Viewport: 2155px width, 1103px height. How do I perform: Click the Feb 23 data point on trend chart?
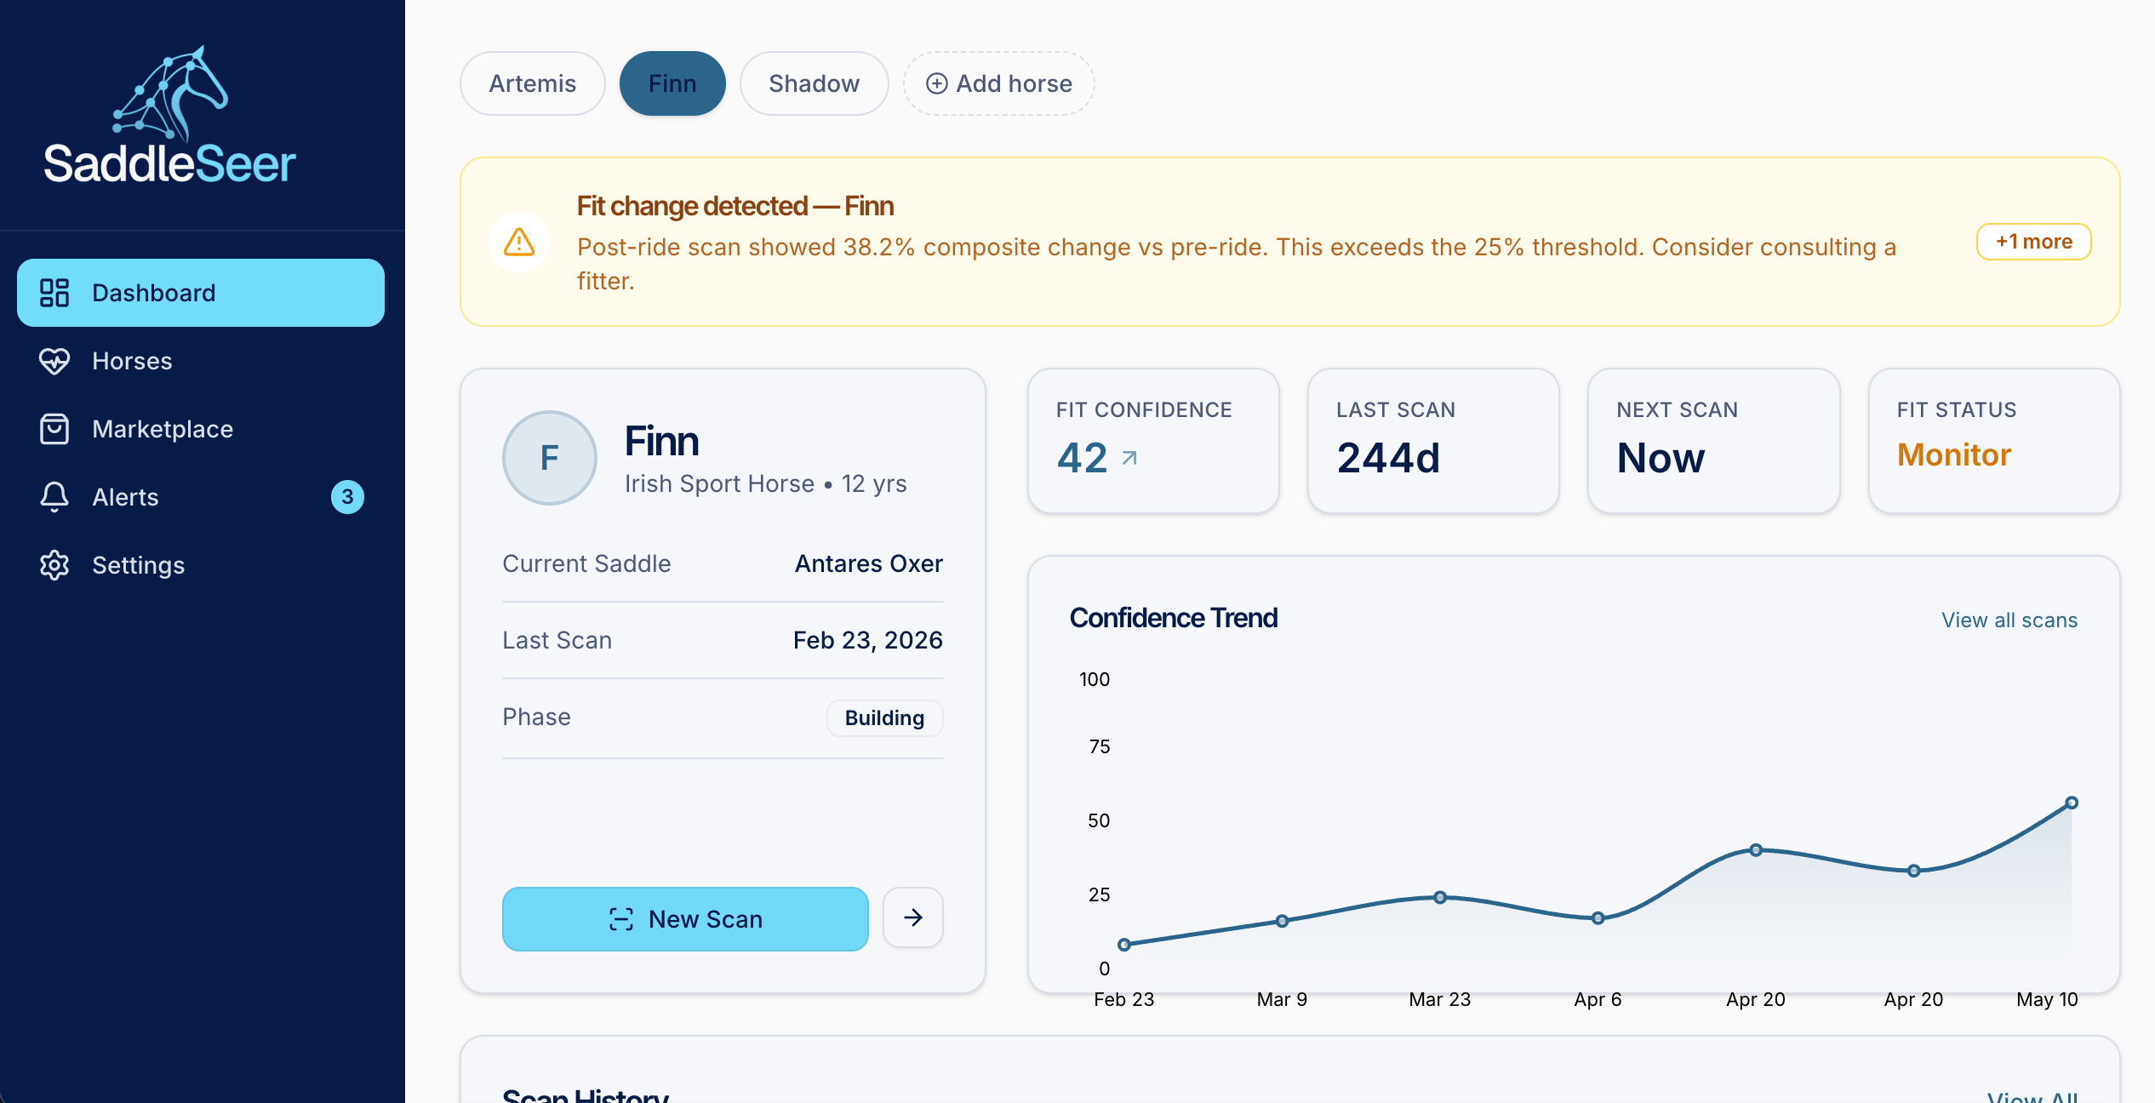[1124, 945]
